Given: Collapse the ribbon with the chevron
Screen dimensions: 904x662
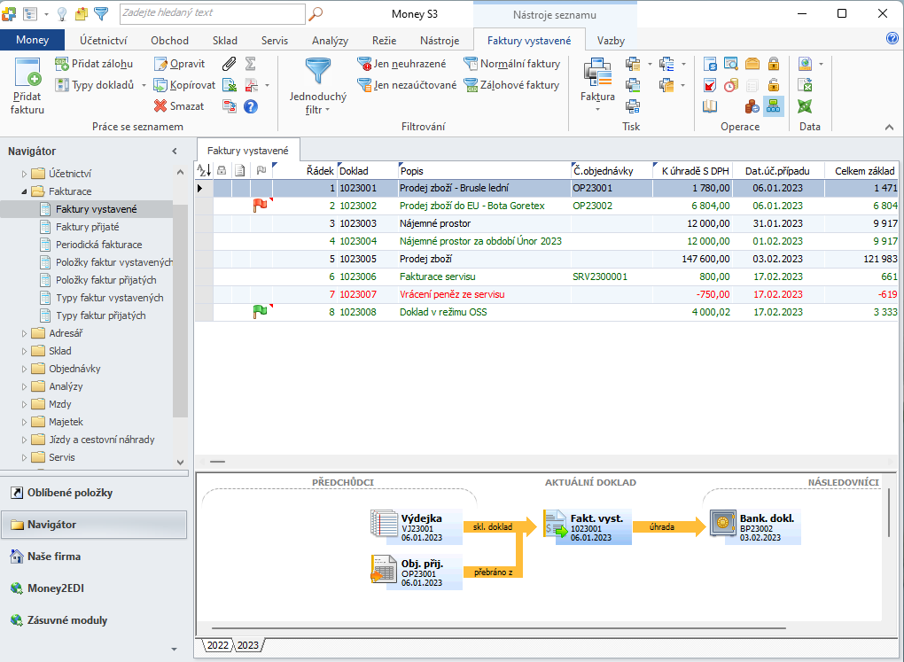Looking at the screenshot, I should coord(889,127).
